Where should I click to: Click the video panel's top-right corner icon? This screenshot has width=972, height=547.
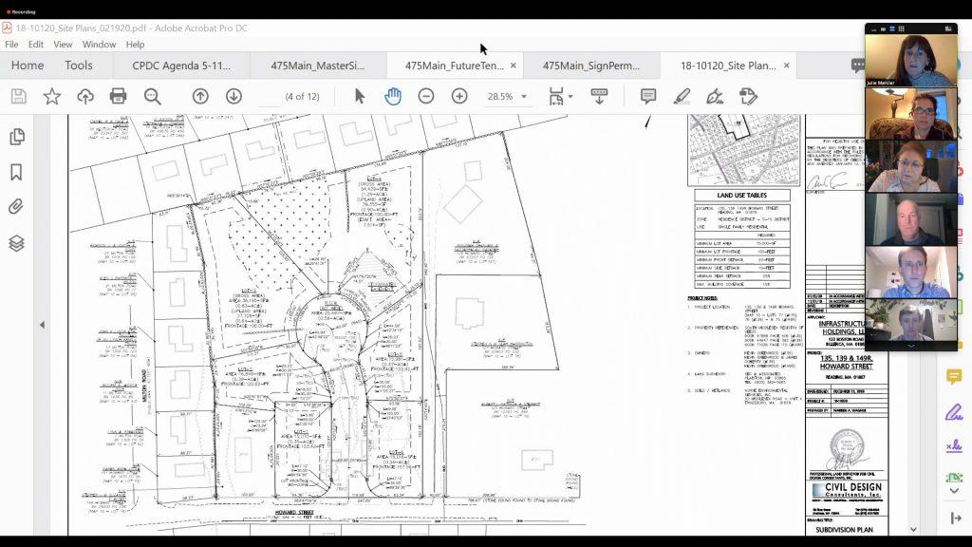click(x=948, y=28)
